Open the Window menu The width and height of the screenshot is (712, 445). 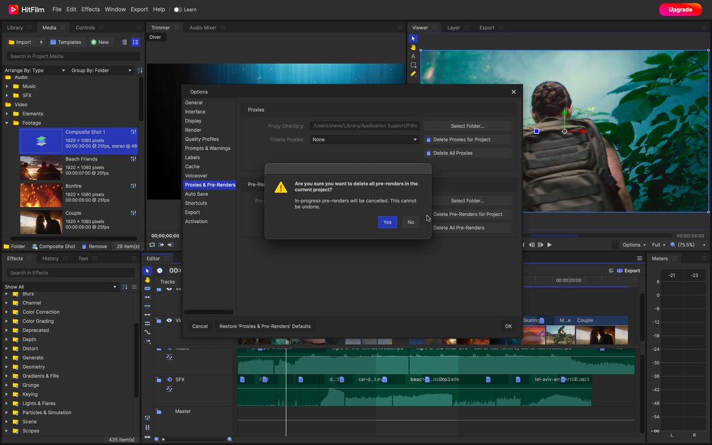(115, 9)
